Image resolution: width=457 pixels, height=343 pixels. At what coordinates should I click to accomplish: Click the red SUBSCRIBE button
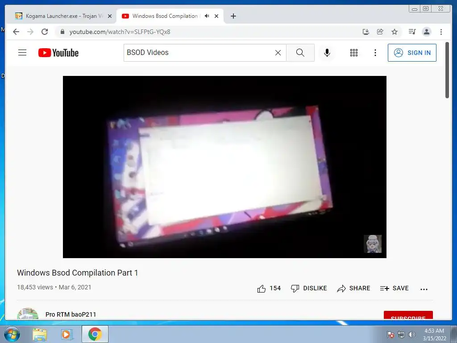tap(408, 315)
